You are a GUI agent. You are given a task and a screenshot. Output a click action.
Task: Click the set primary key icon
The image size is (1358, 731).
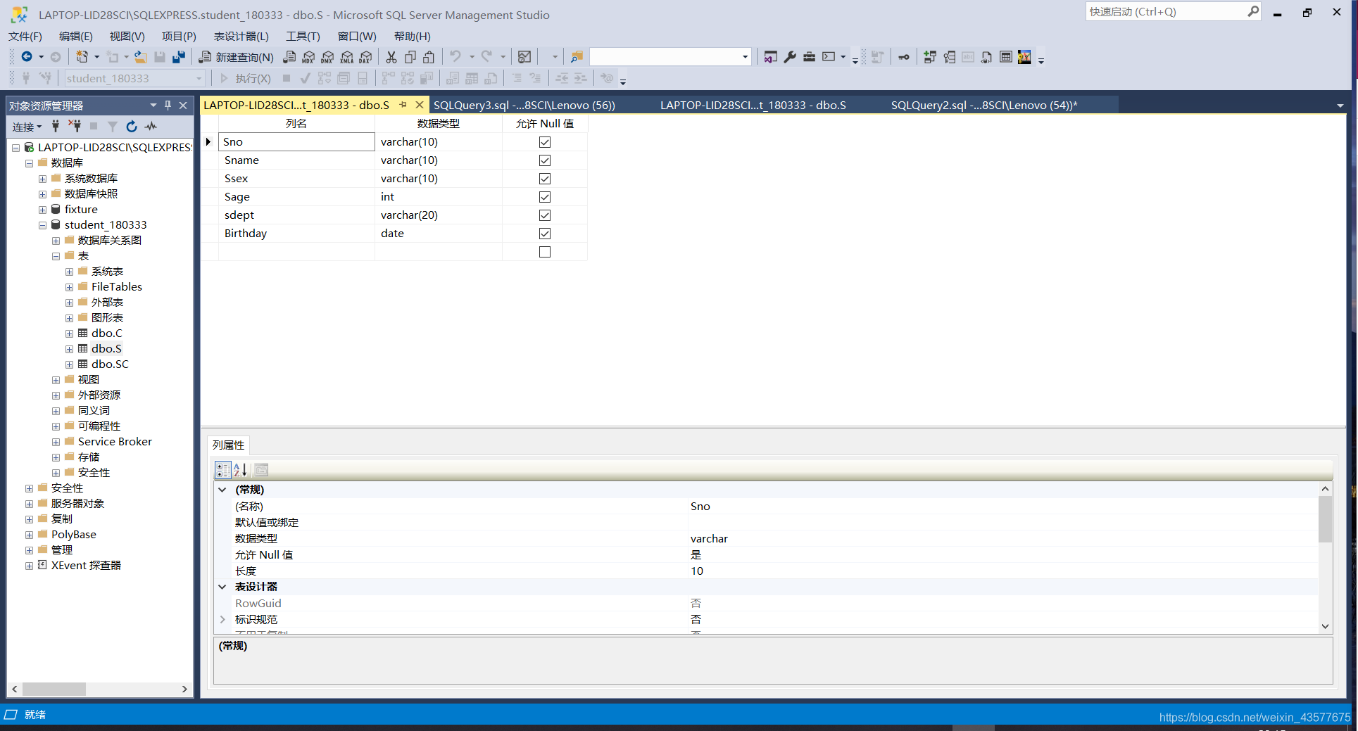(x=904, y=57)
